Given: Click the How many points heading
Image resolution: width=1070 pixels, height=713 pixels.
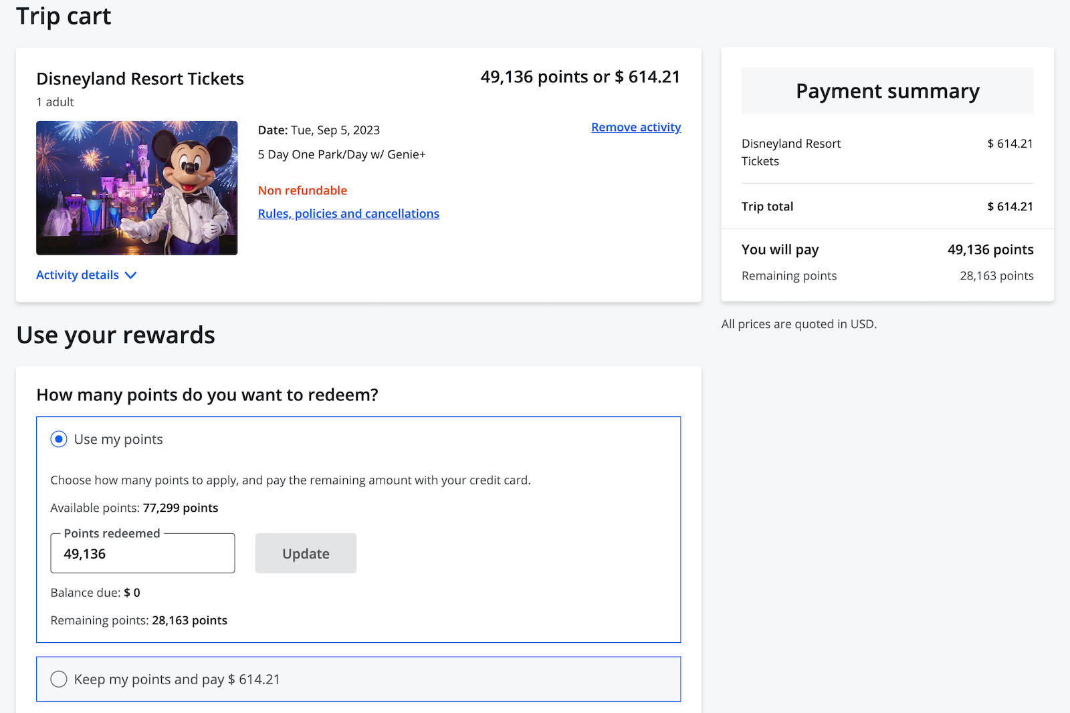Looking at the screenshot, I should [x=207, y=394].
